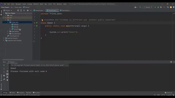Open TODO tool window button
Viewport: 175px width, 98px height.
(12, 93)
